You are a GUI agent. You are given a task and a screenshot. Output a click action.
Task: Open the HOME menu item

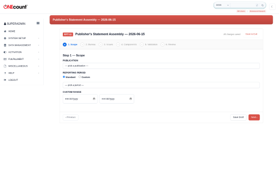coord(12,31)
